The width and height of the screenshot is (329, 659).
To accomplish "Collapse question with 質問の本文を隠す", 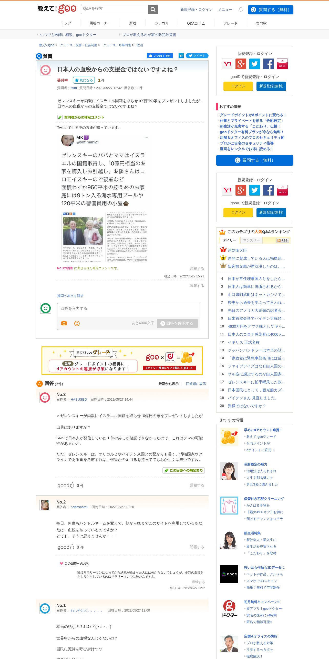I will [70, 296].
